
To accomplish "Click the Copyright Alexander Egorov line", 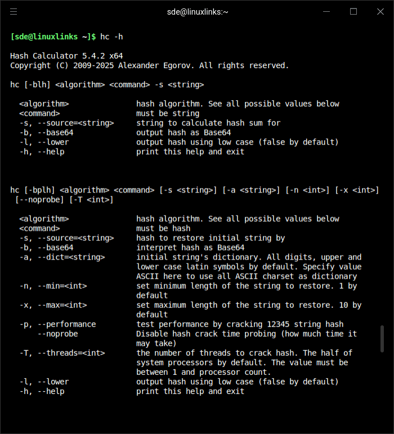I will [x=149, y=66].
